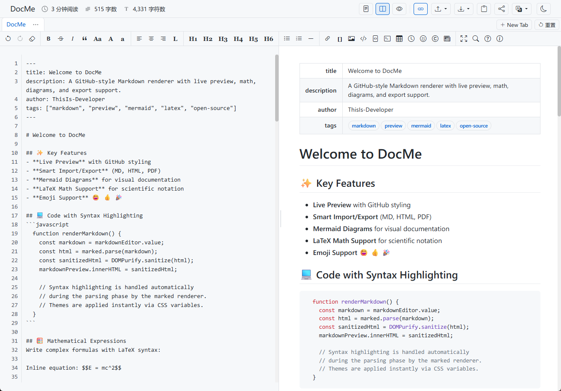Insert a horizontal rule line

click(x=311, y=39)
